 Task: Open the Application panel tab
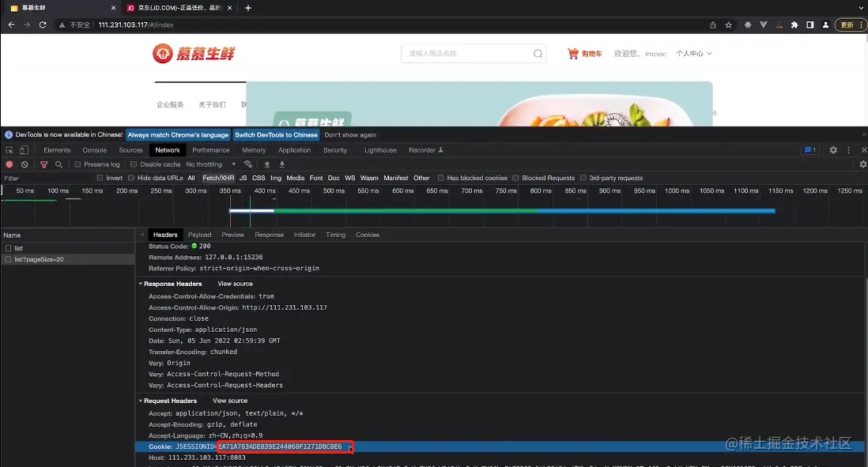[x=295, y=150]
